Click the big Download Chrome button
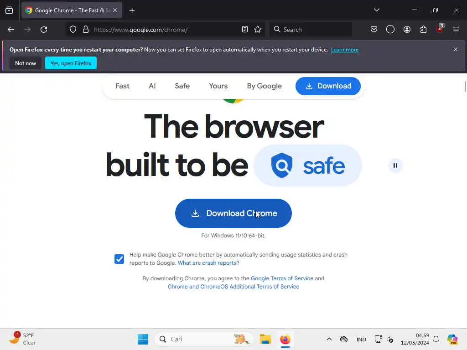Viewport: 467px width, 350px height. tap(233, 213)
